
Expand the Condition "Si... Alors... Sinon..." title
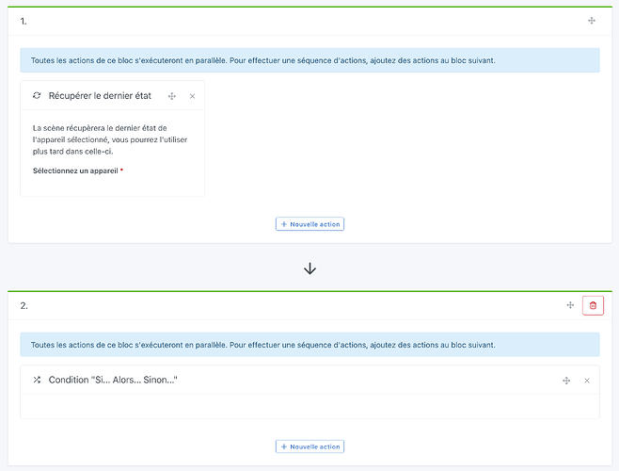[113, 380]
